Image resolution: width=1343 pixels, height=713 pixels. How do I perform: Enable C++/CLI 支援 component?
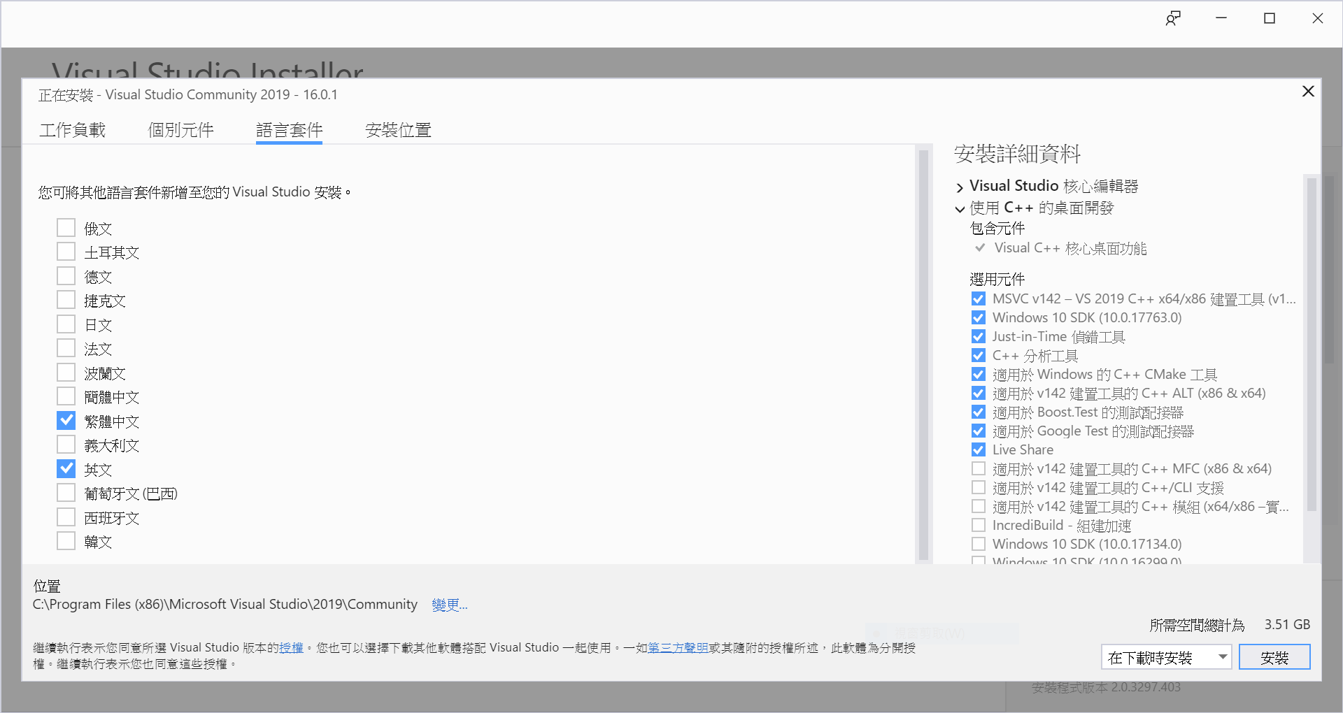[x=979, y=488]
